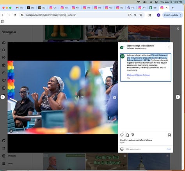The height and width of the screenshot is (171, 185).
Task: View others who liked post
Action: 149,140
